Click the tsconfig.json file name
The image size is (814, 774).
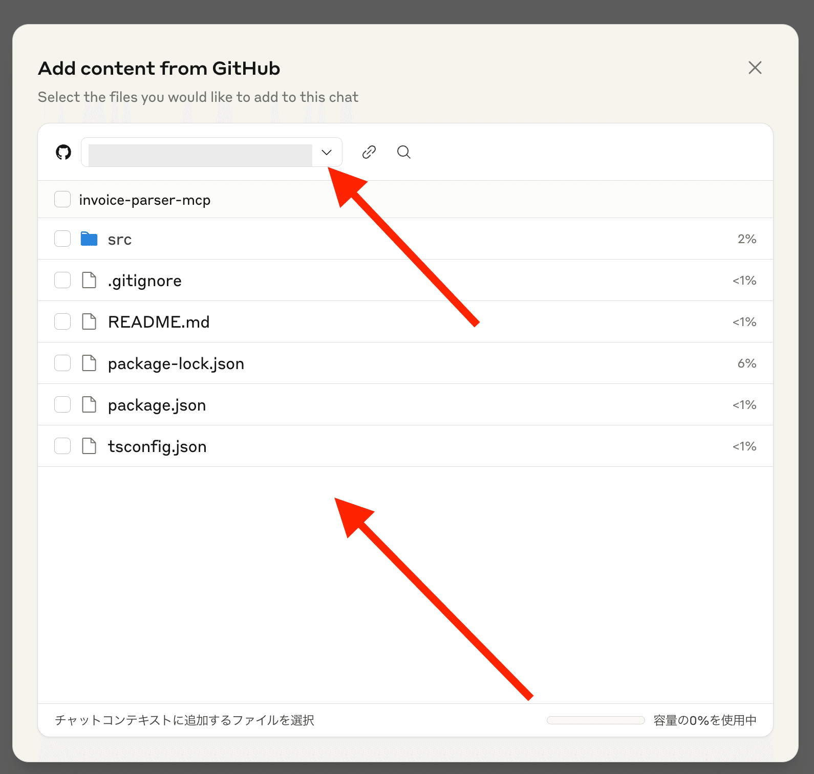click(157, 446)
